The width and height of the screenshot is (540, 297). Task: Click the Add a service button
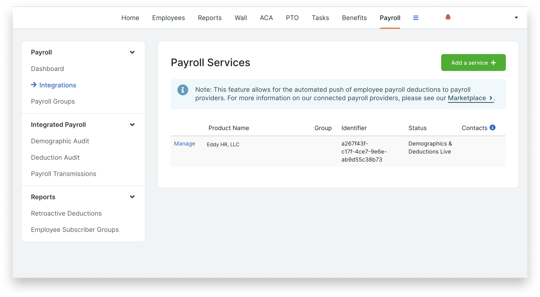[473, 62]
